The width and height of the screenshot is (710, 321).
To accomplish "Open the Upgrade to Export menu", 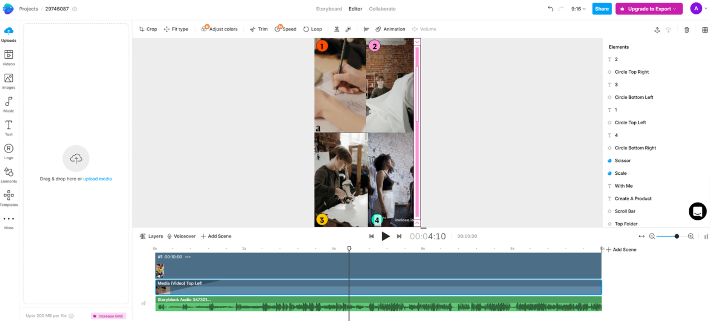I will point(649,9).
